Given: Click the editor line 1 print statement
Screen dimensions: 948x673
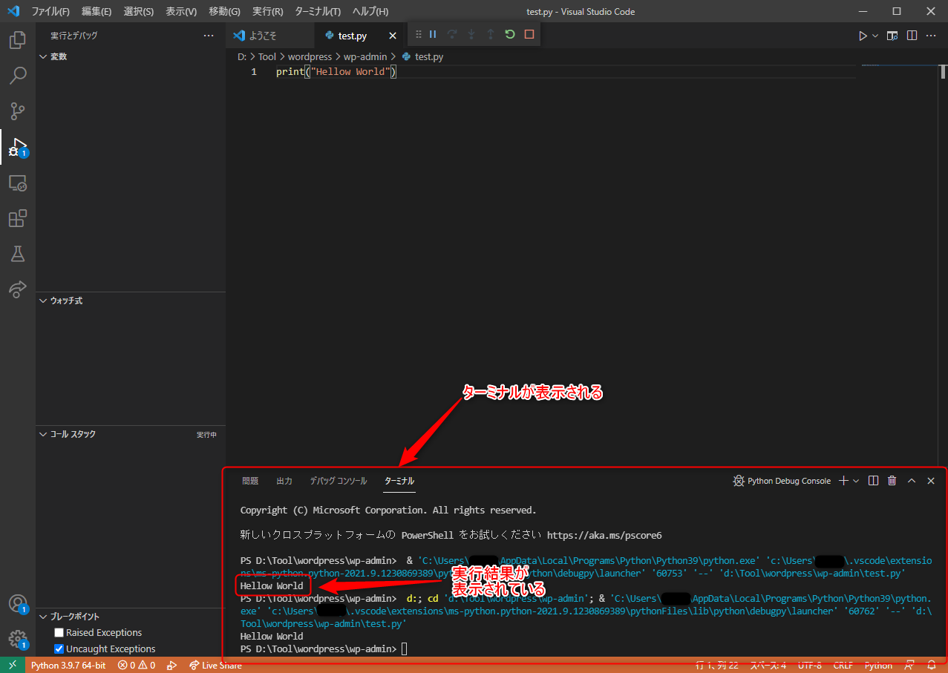Looking at the screenshot, I should [337, 72].
